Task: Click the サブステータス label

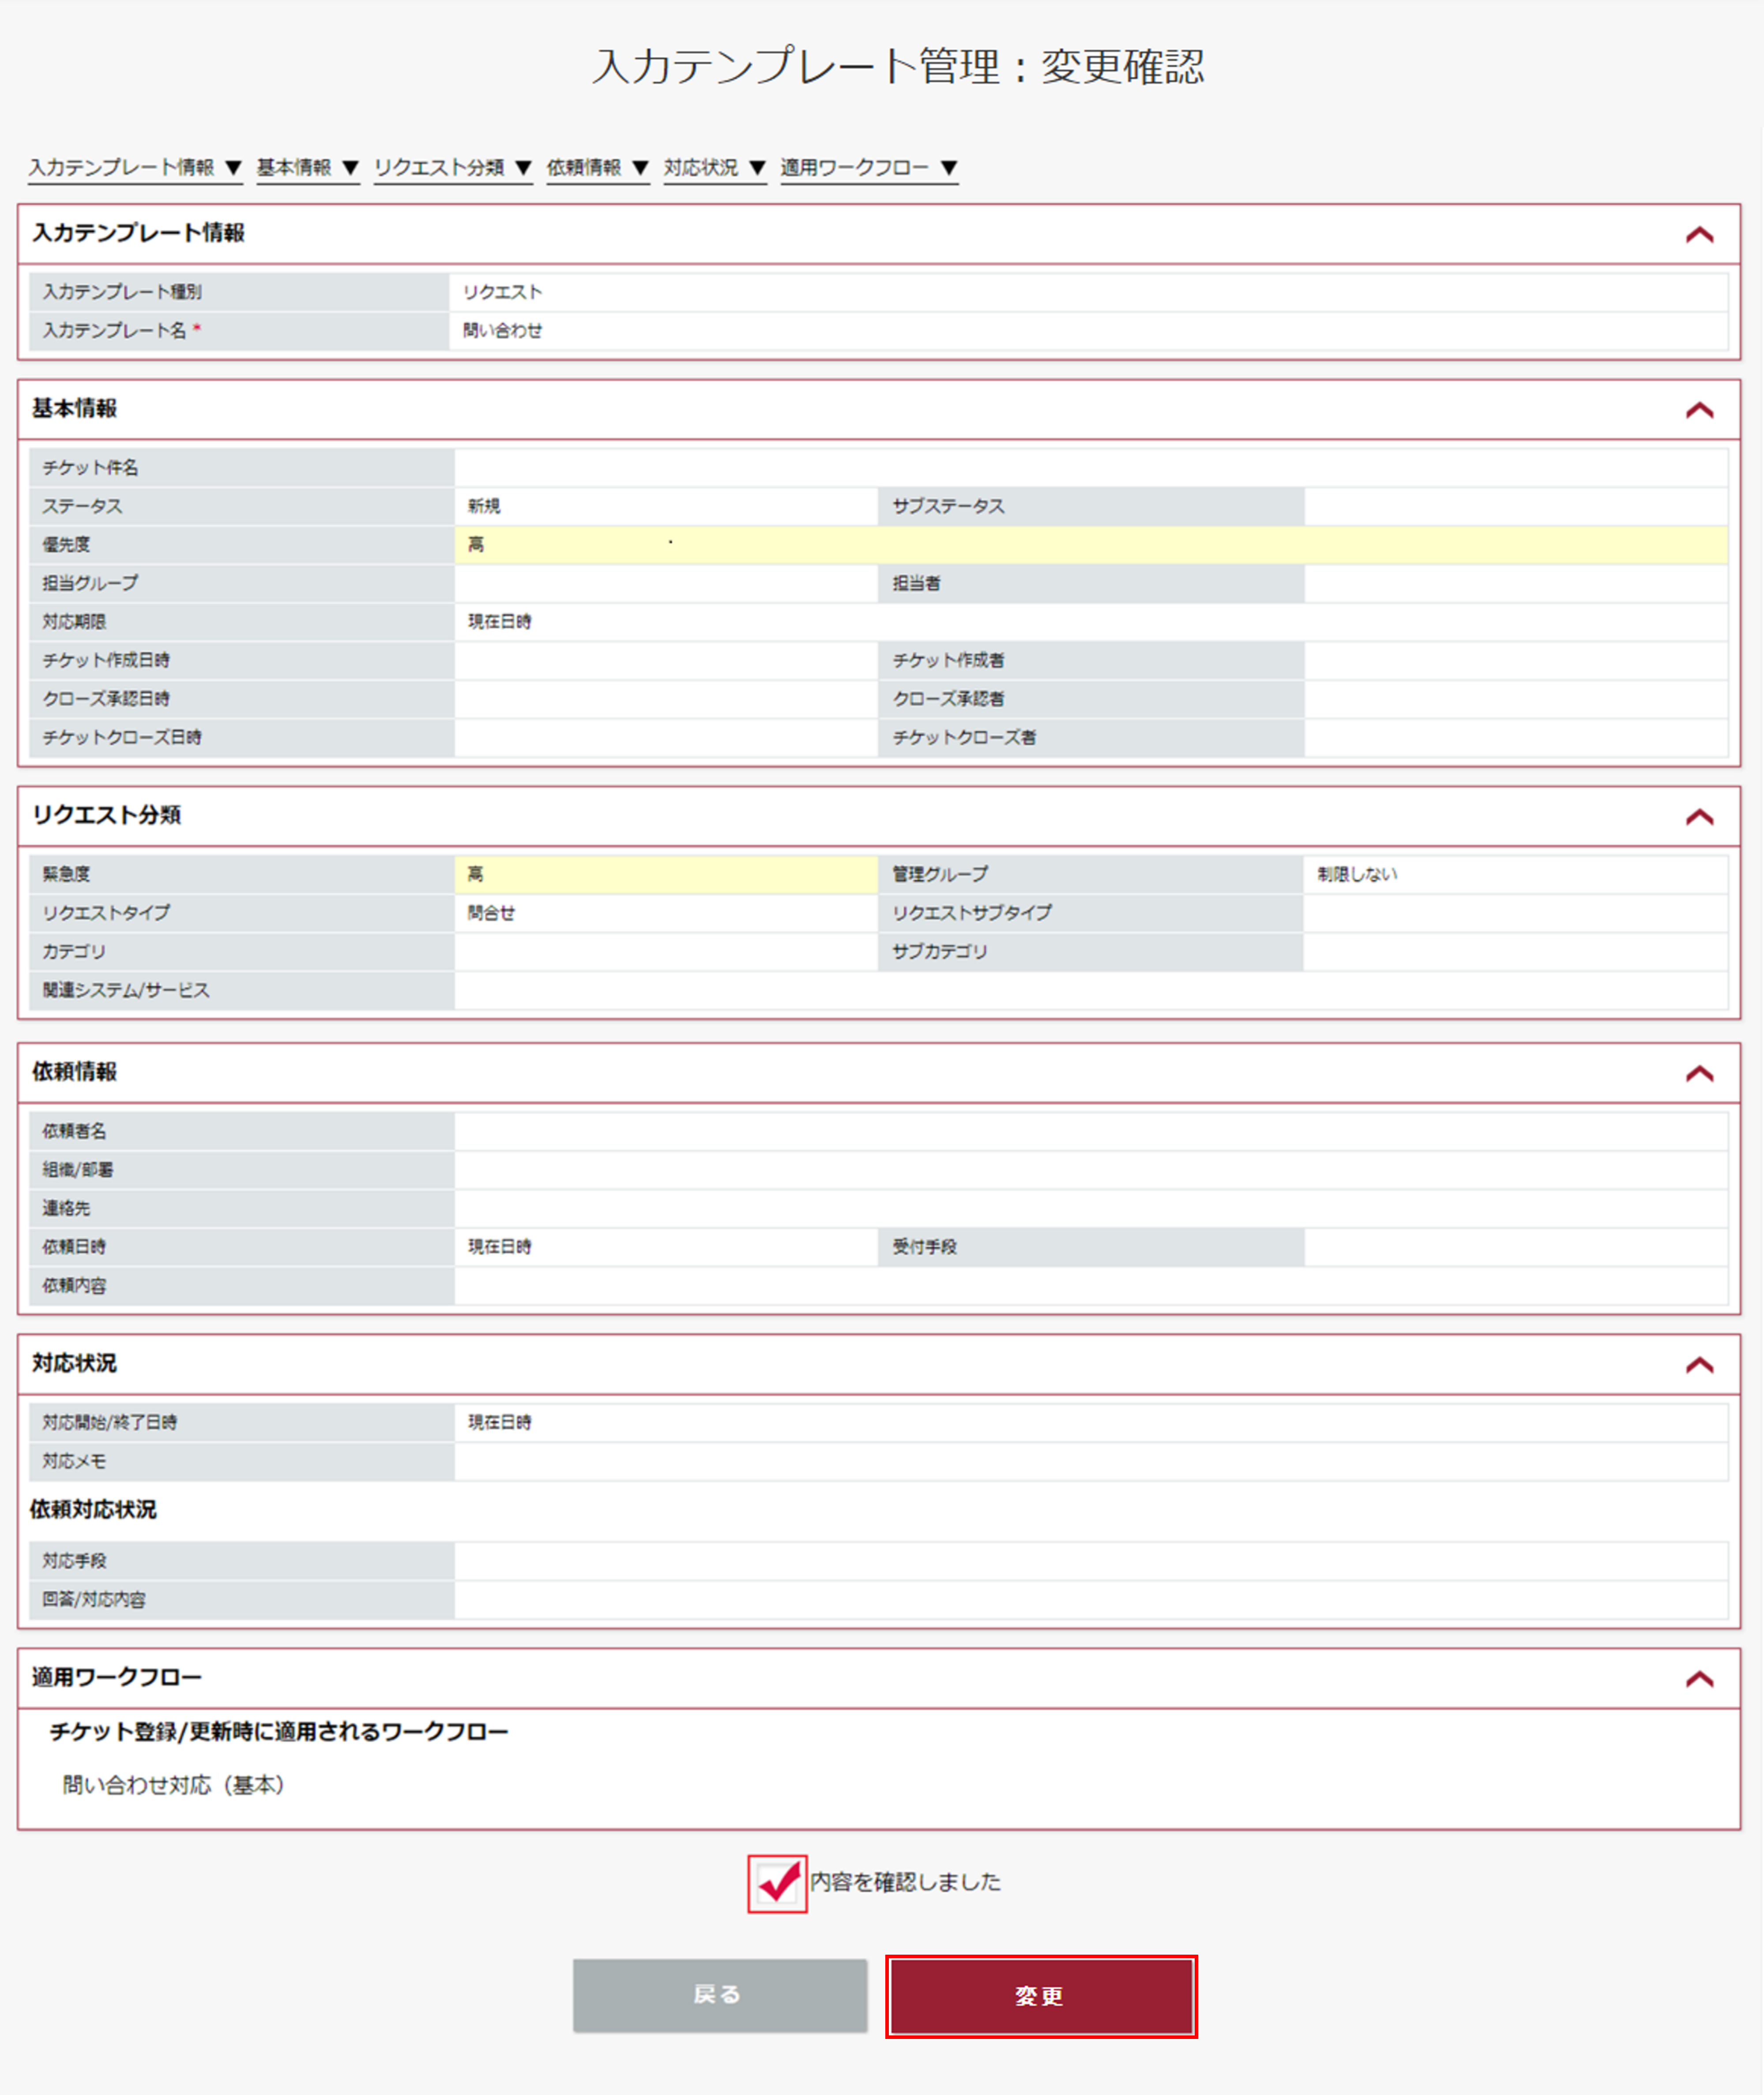Action: coord(948,506)
